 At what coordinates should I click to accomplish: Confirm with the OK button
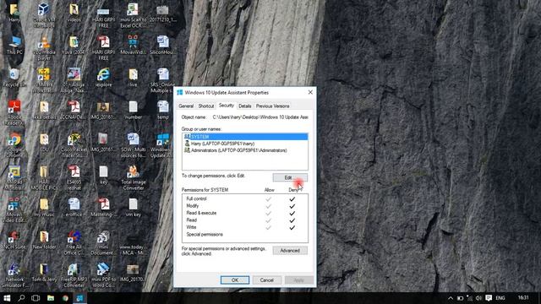coord(235,280)
